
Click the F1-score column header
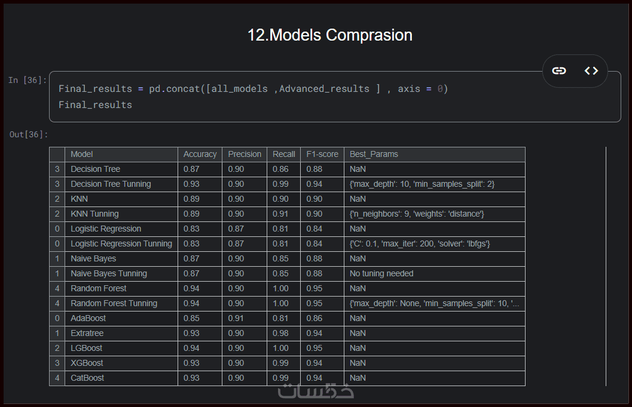coord(322,154)
